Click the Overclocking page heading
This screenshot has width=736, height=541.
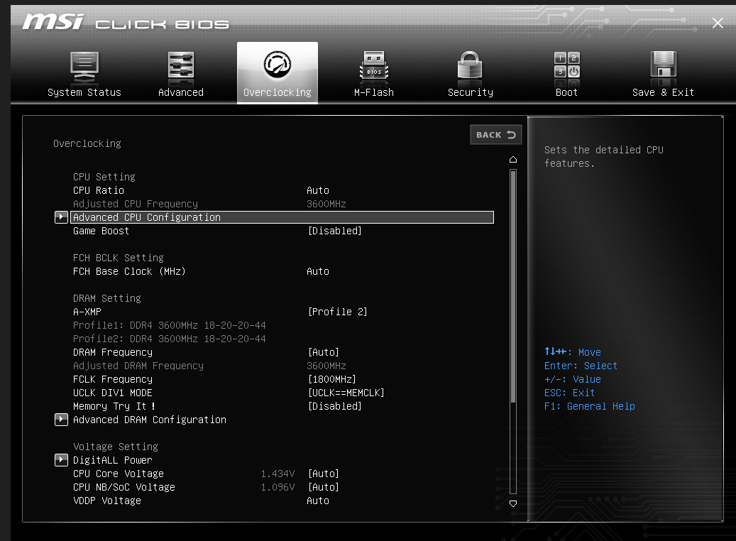[87, 143]
